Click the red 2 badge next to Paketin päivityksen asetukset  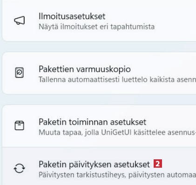[x=158, y=164]
